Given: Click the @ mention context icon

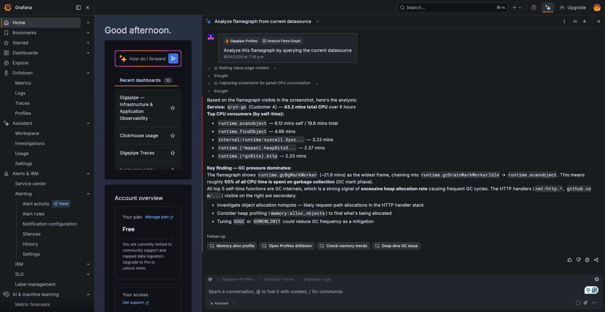Looking at the screenshot, I should pos(210,279).
